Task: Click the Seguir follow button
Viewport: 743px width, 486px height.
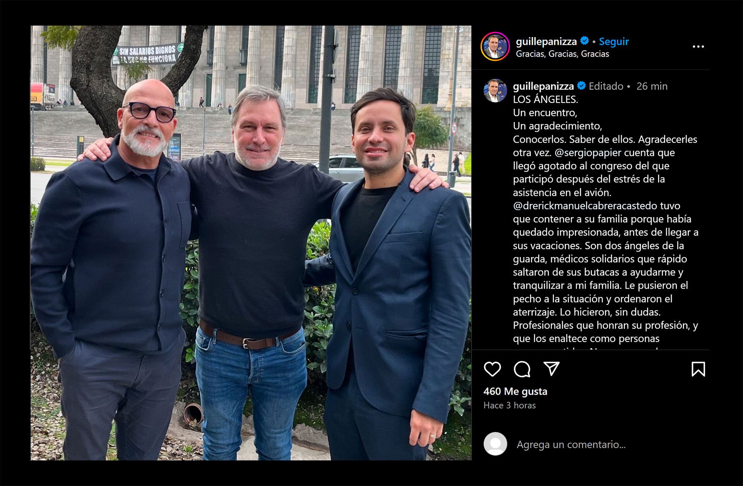Action: point(614,41)
